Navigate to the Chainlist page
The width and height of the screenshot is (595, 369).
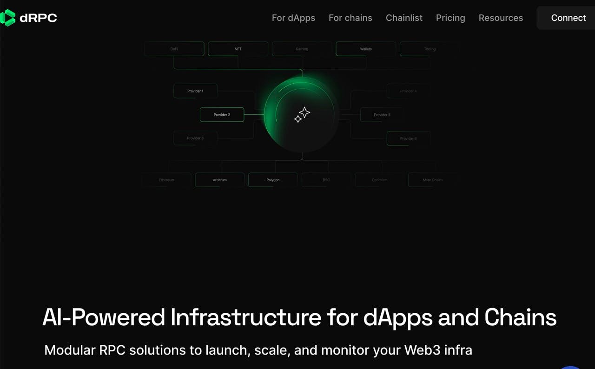tap(404, 18)
